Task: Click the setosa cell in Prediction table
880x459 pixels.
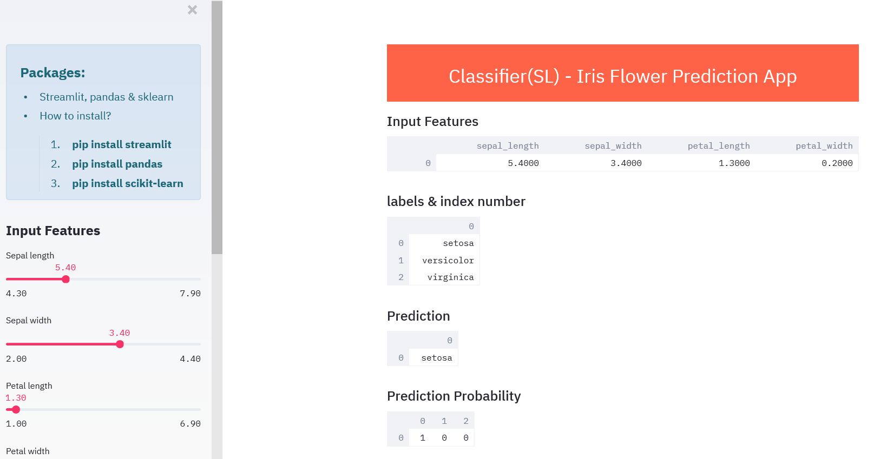Action: (436, 358)
